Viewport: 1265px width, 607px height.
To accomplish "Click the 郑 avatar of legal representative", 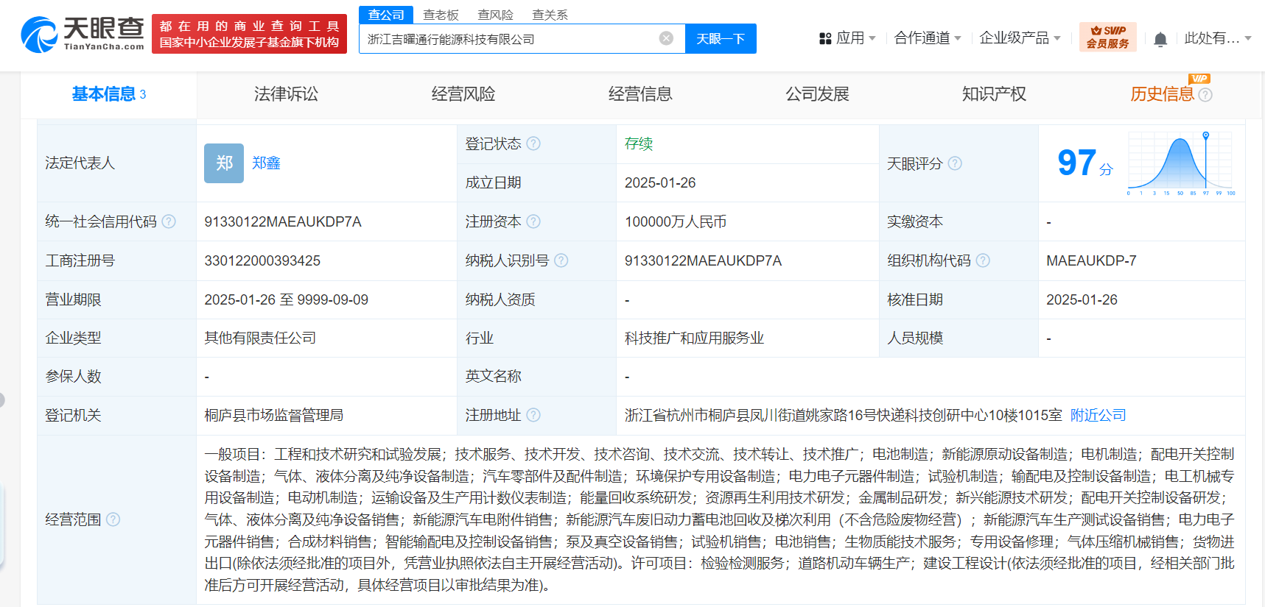I will tap(223, 163).
